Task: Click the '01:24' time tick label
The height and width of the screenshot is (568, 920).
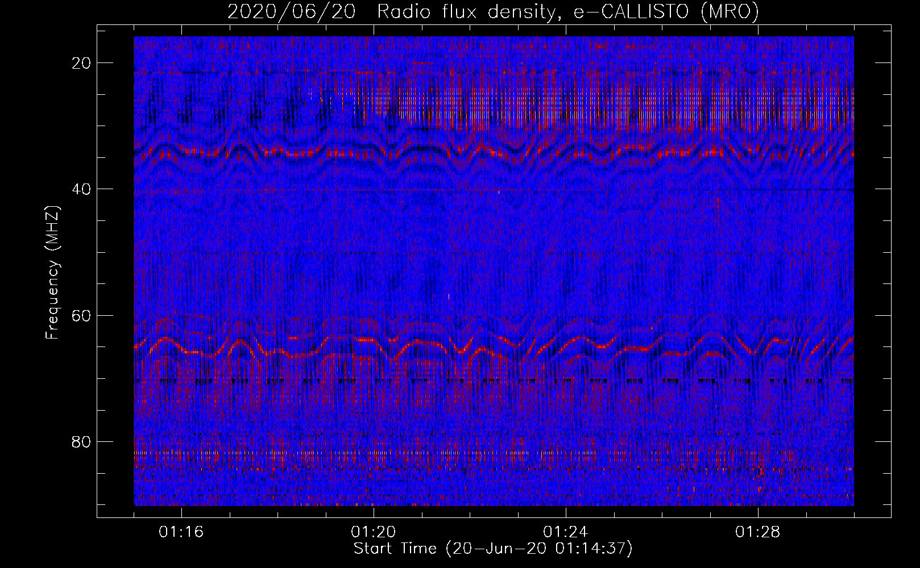Action: 566,532
